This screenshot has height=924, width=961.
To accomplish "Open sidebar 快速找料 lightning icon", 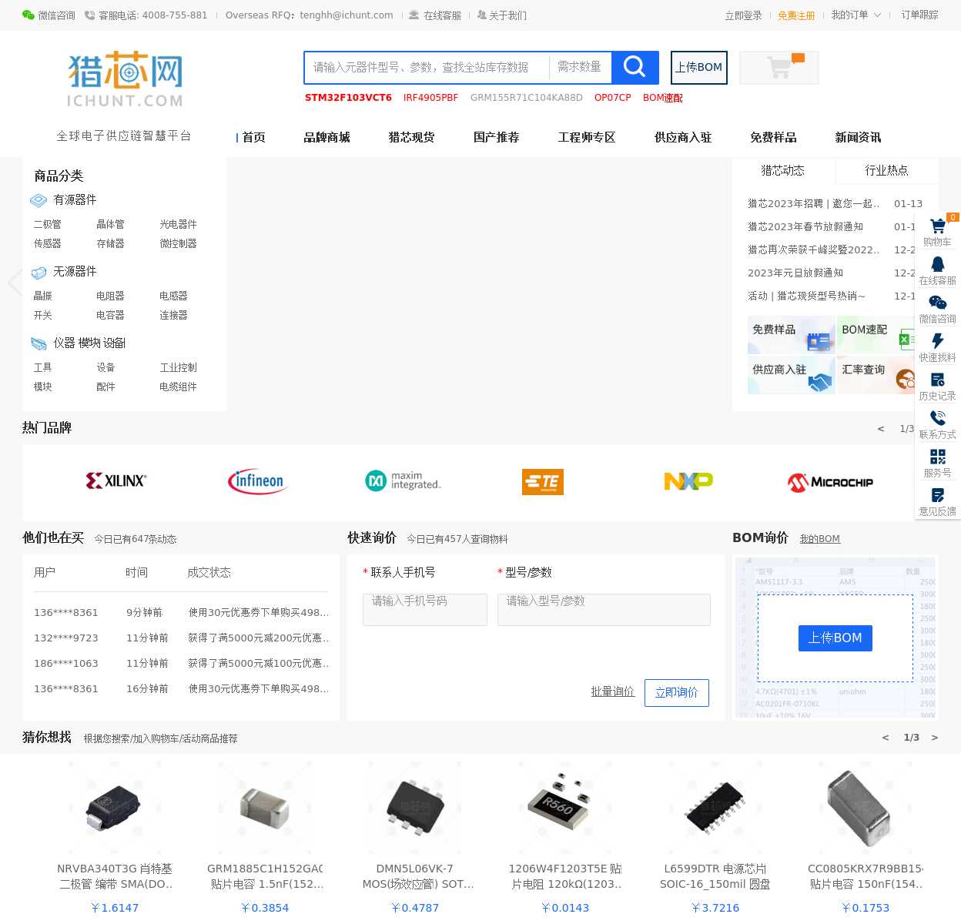I will (x=937, y=341).
